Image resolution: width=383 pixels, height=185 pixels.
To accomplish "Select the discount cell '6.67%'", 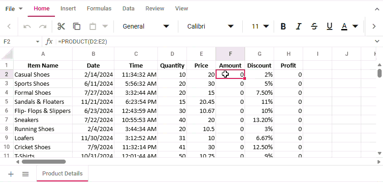I will [260, 138].
